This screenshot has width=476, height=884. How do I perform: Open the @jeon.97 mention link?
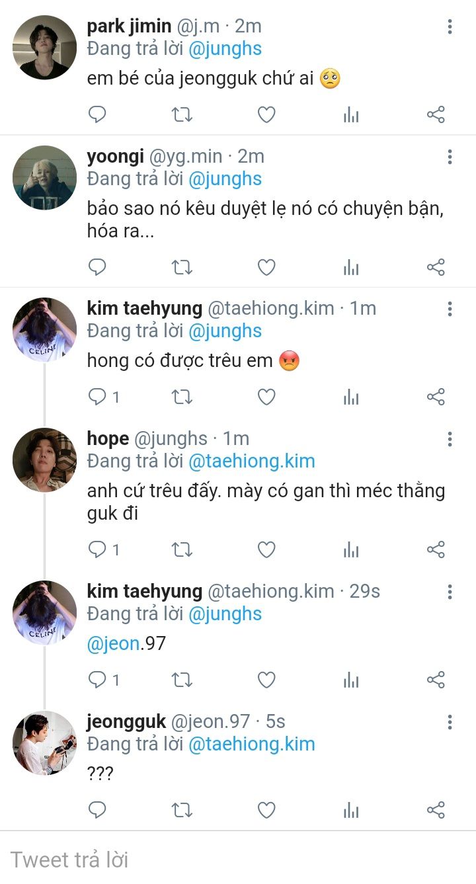tap(113, 643)
